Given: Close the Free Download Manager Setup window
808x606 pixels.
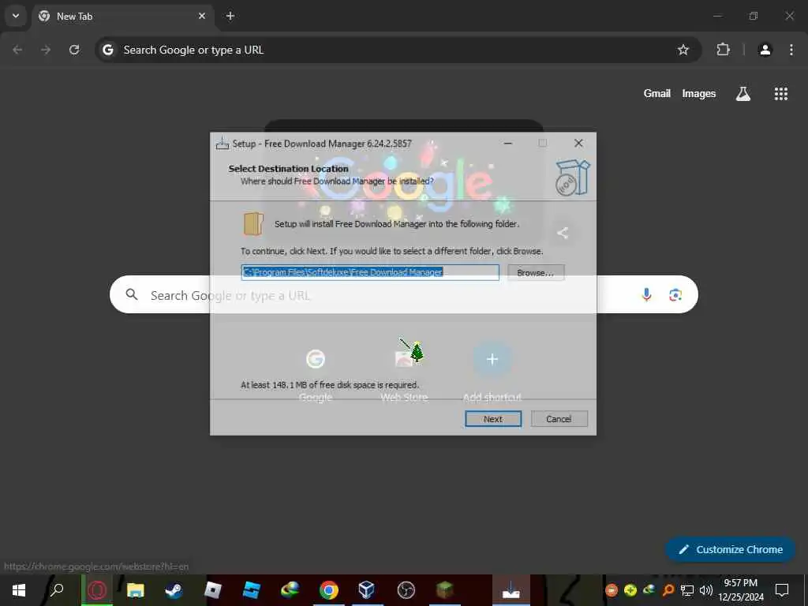Looking at the screenshot, I should (578, 144).
